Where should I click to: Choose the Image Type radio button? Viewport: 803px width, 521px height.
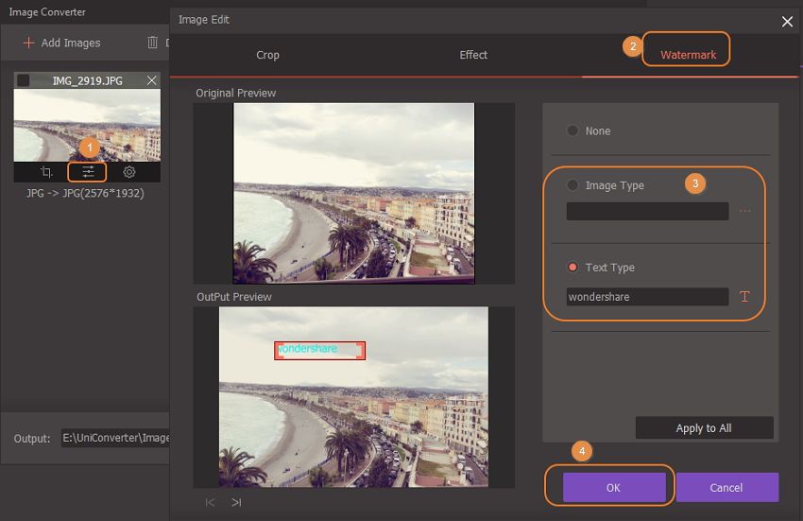(572, 185)
